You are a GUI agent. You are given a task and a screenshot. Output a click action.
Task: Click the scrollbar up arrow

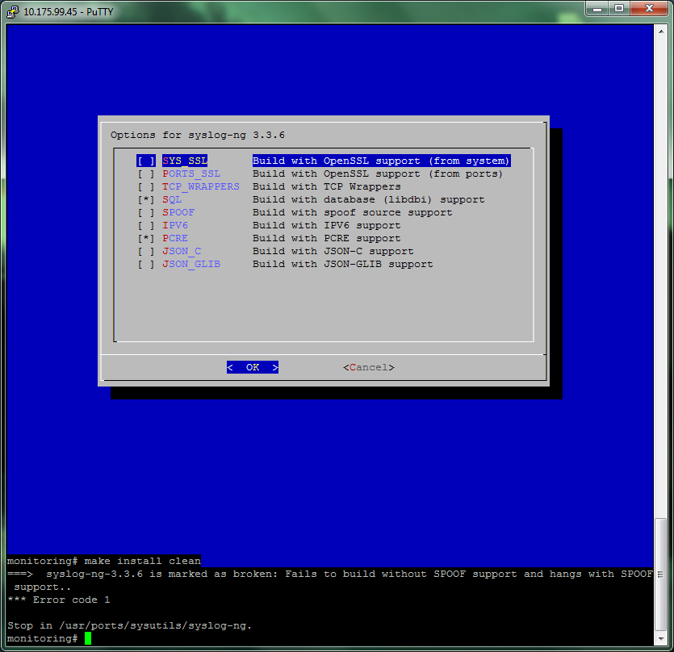[x=660, y=31]
